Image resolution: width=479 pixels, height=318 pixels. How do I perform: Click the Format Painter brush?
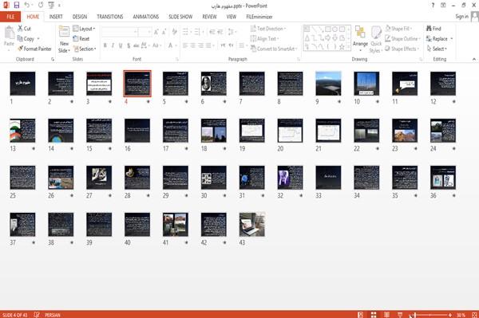(34, 49)
